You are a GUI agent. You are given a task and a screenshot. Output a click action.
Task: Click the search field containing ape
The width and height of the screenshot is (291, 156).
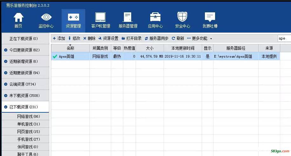(x=284, y=38)
